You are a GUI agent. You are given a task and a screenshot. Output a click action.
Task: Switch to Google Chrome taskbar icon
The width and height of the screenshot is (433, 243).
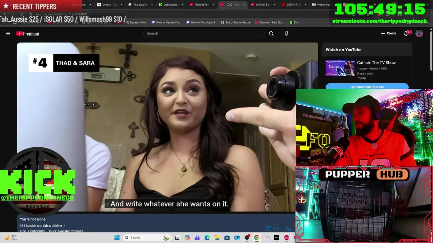pyautogui.click(x=257, y=238)
